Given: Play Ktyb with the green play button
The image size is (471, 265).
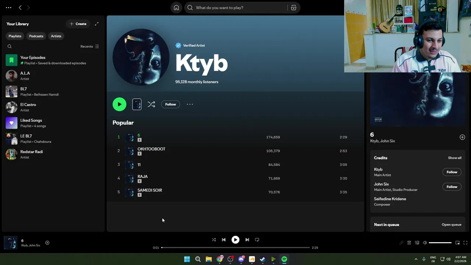Looking at the screenshot, I should [119, 104].
